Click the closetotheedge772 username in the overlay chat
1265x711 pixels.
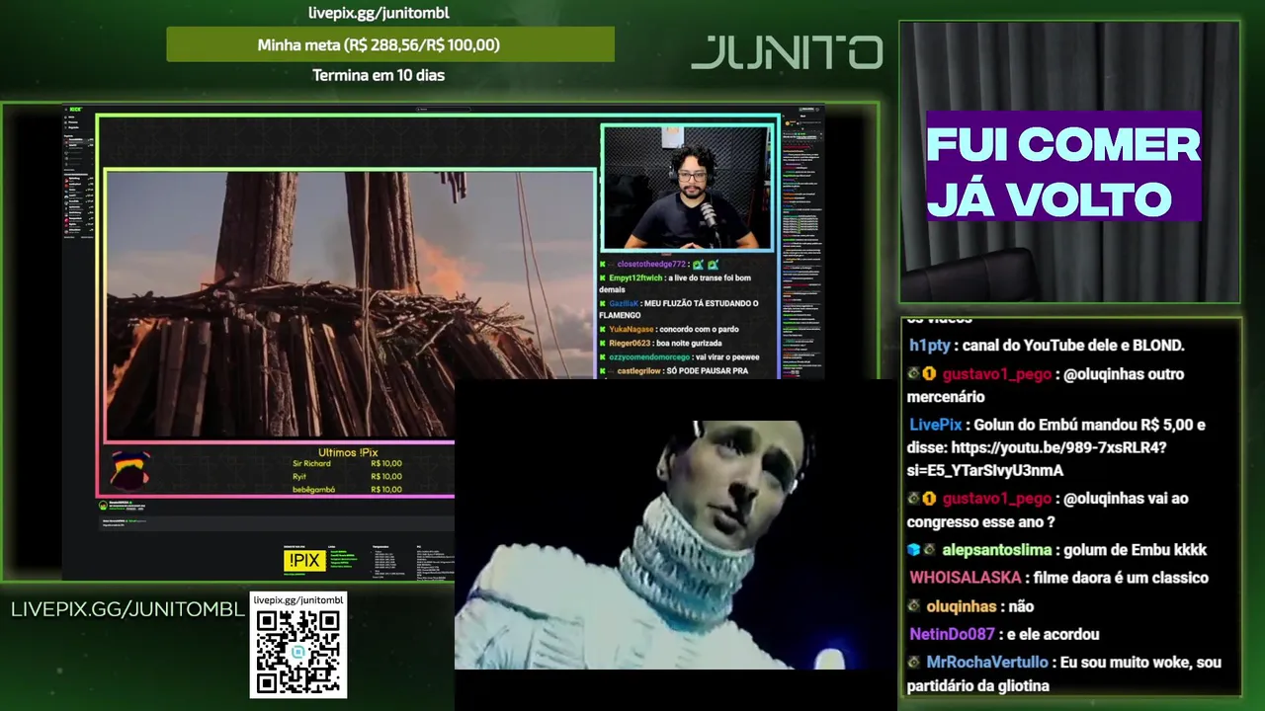(x=651, y=265)
